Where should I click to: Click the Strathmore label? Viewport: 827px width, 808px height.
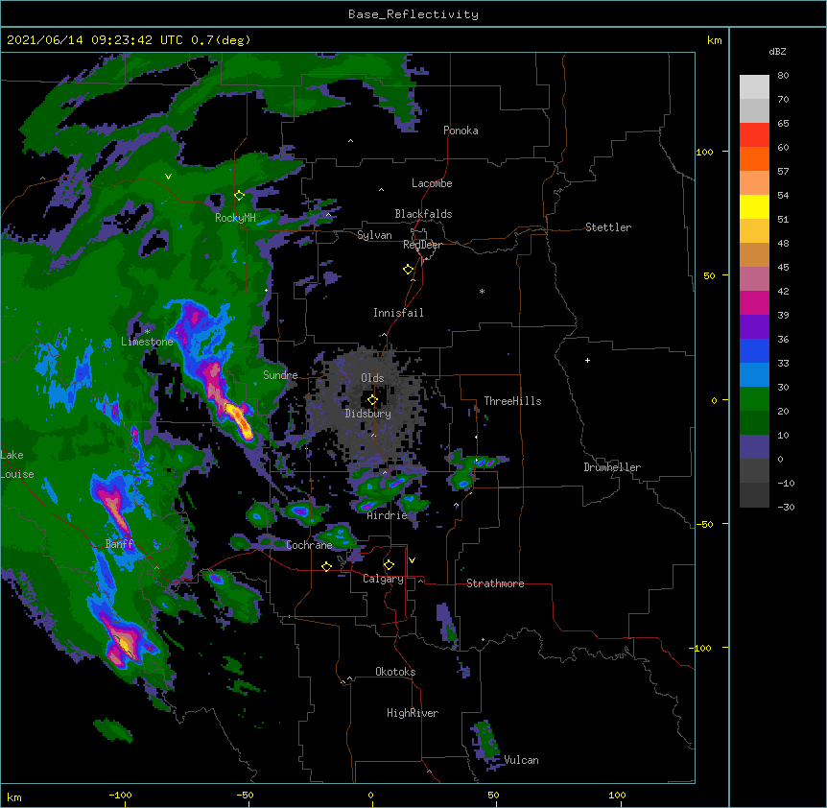pos(495,583)
